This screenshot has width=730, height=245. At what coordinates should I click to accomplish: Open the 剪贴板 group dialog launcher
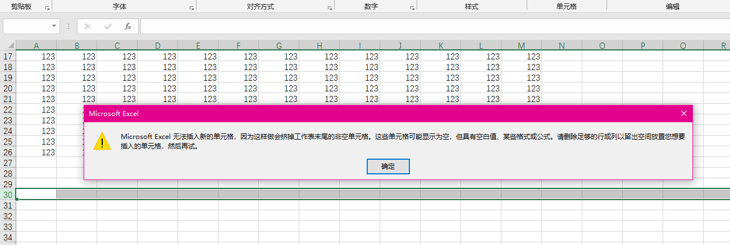[x=47, y=8]
